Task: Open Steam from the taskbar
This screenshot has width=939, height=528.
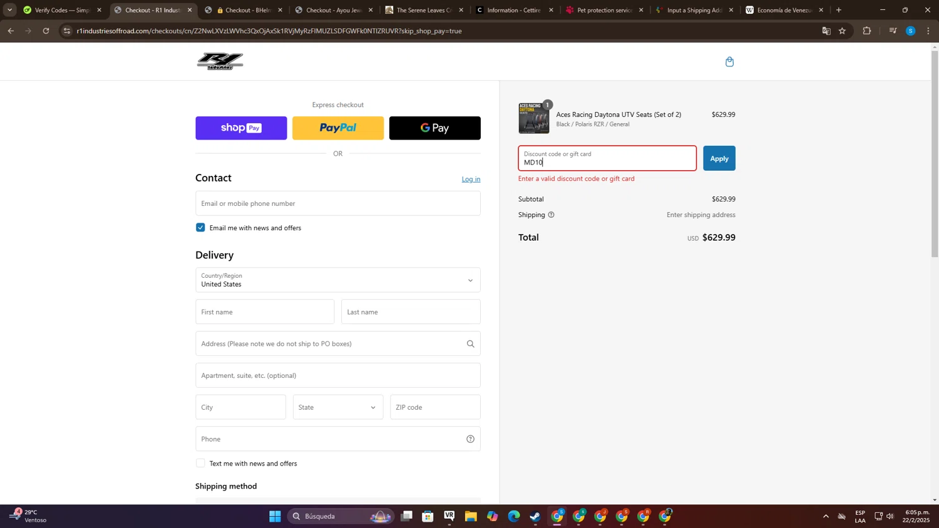Action: click(535, 516)
